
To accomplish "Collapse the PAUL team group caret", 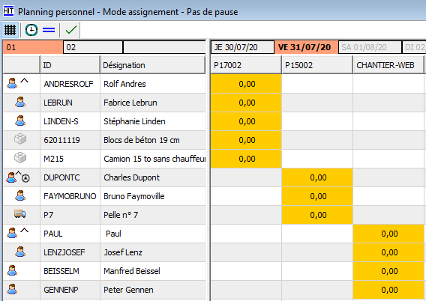I will 25,230.
